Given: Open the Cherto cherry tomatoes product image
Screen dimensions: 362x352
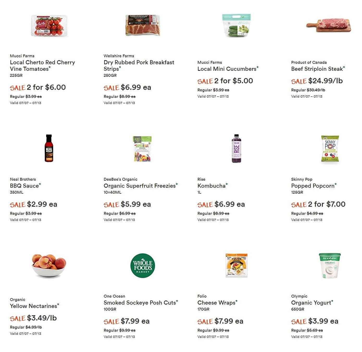Looking at the screenshot, I should (x=49, y=26).
